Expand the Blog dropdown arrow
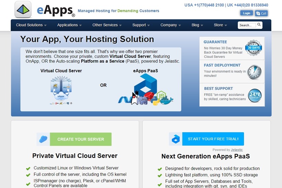The width and height of the screenshot is (282, 188). [202, 25]
